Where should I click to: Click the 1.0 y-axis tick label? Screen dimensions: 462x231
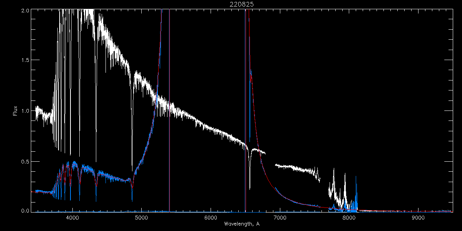(x=24, y=111)
